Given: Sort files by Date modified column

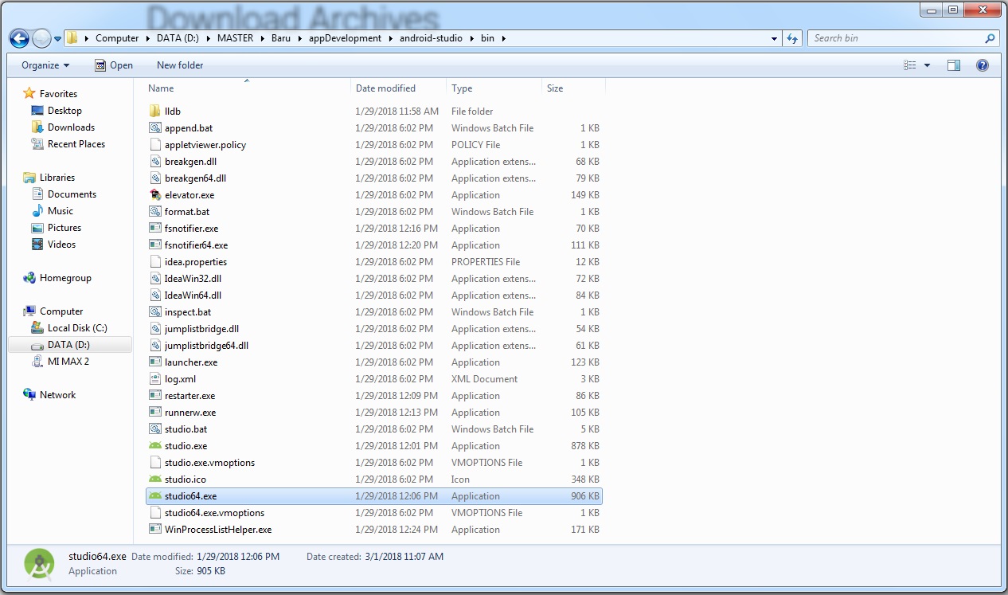Looking at the screenshot, I should pos(385,88).
